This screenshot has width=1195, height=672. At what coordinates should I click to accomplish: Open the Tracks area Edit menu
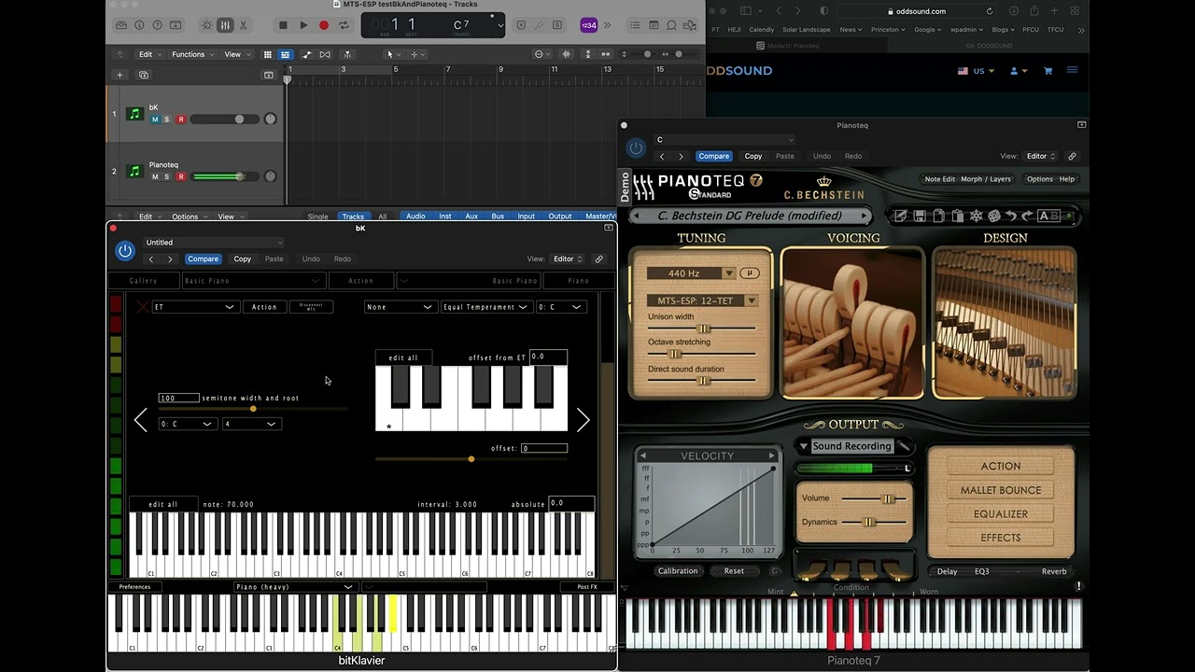tap(149, 54)
